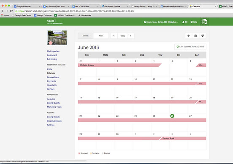Open Reviews in the sidebar
Viewport: 233px width, 164px height.
click(51, 89)
